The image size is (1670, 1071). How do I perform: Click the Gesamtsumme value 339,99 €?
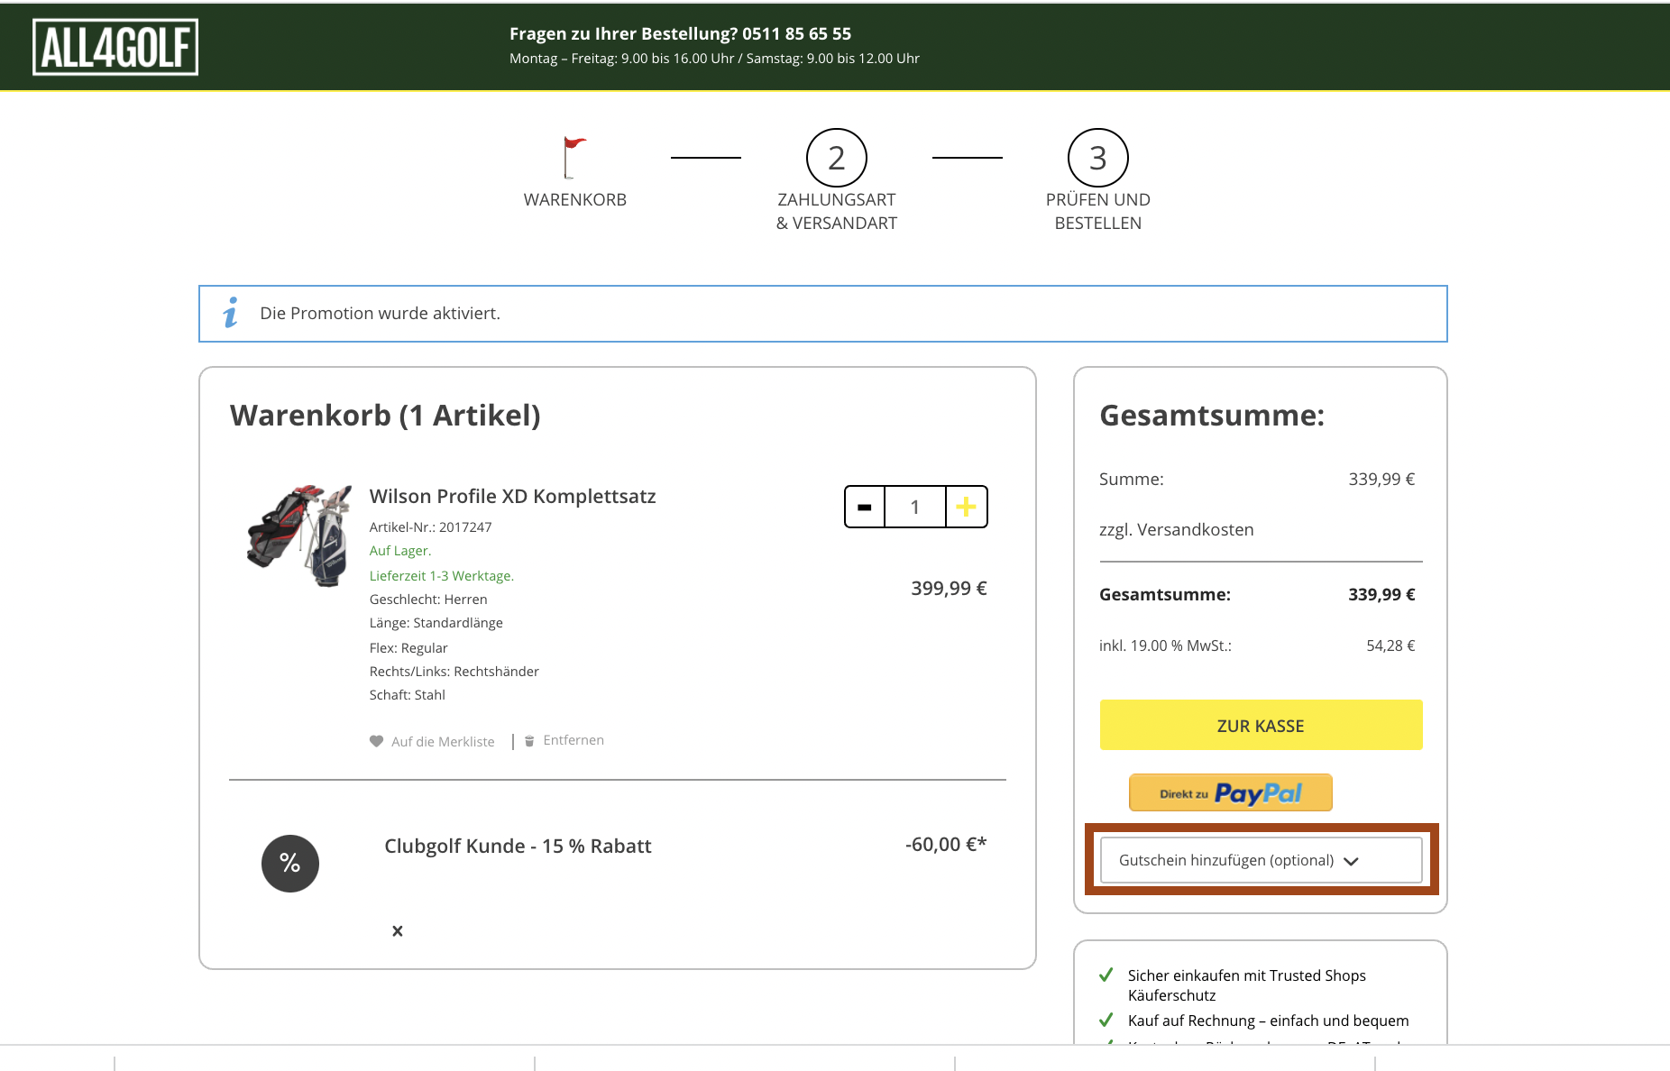(x=1381, y=594)
